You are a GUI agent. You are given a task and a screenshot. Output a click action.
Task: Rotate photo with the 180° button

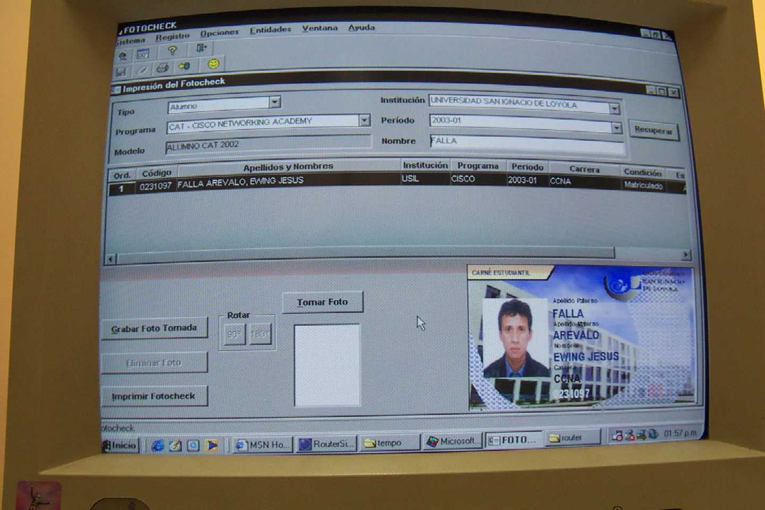(x=260, y=334)
